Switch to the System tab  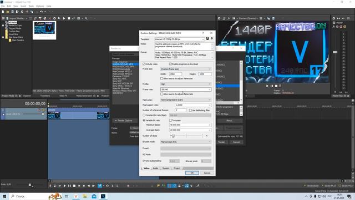pyautogui.click(x=166, y=168)
